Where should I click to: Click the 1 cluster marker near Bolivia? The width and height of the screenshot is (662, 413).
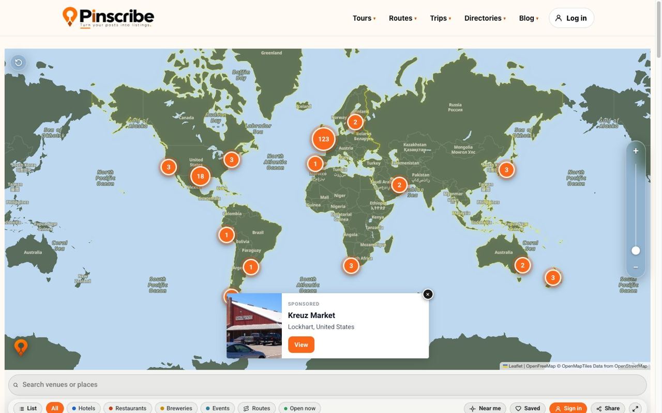(x=226, y=235)
